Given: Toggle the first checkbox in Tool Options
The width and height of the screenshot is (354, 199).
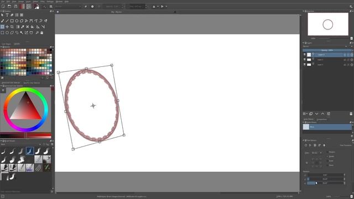Looking at the screenshot, I should (327, 152).
